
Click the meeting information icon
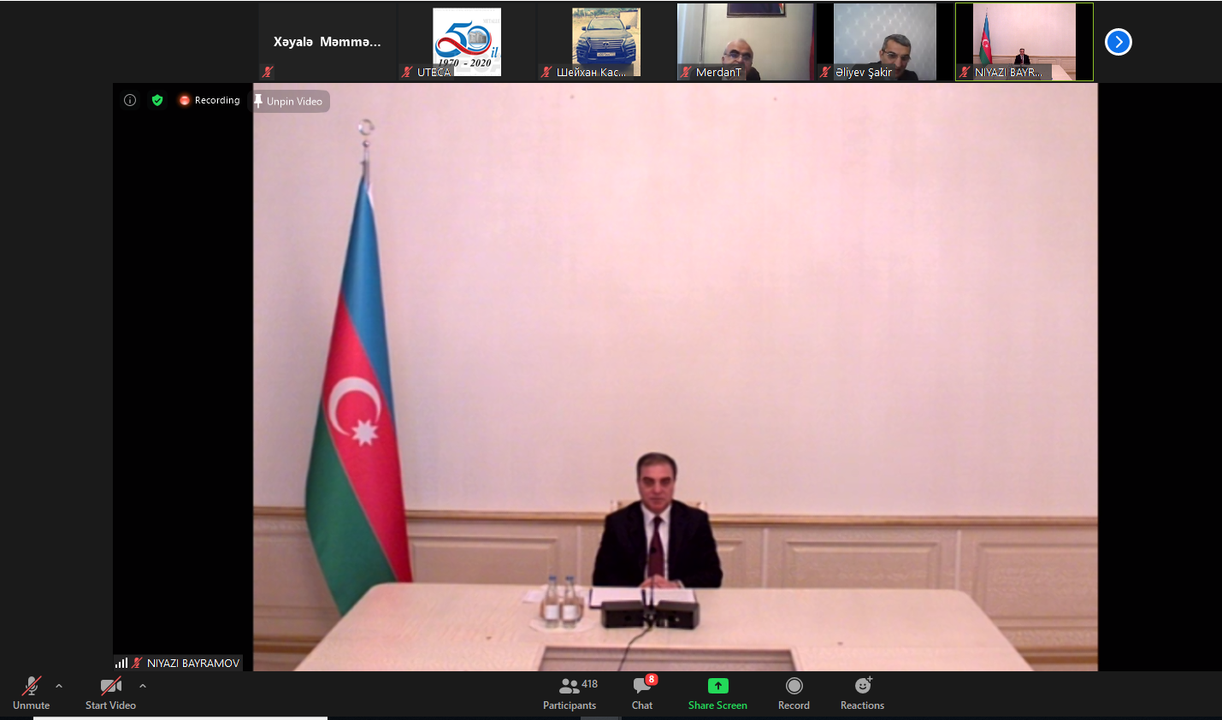point(130,100)
